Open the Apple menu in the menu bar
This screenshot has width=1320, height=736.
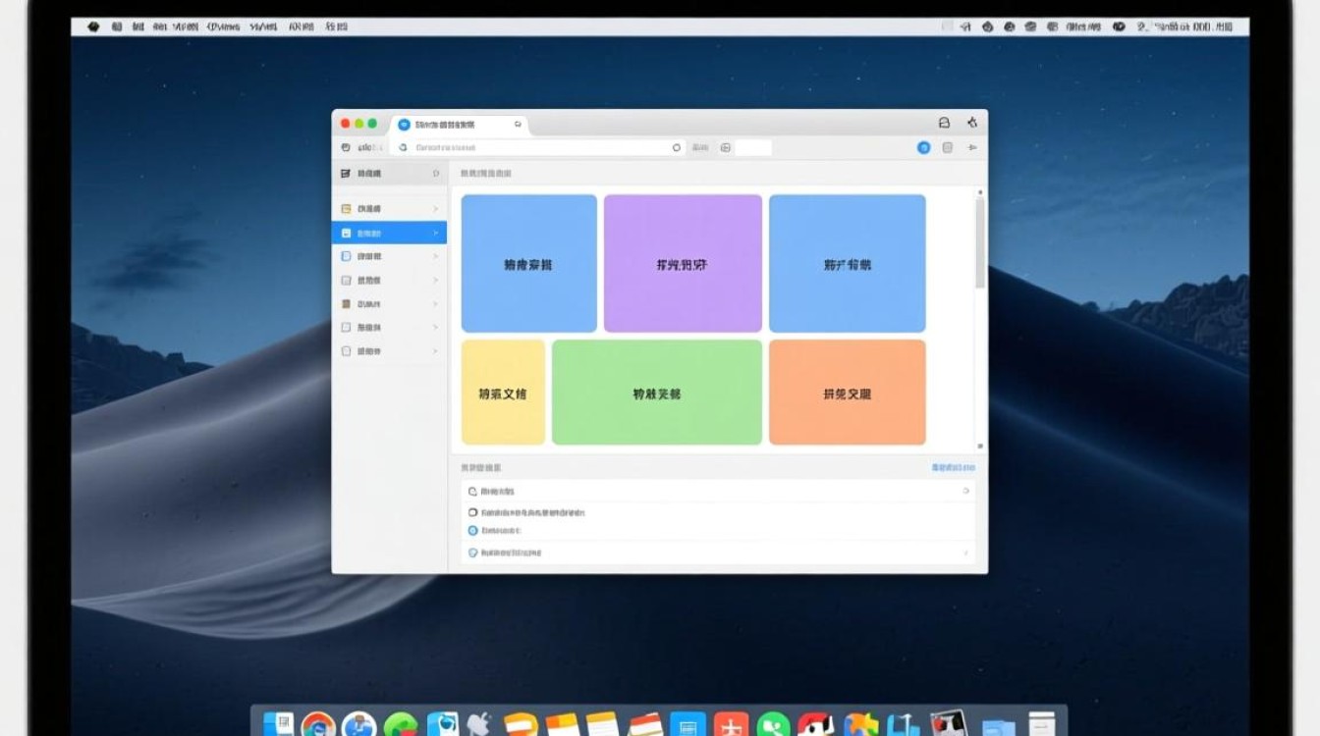(x=93, y=26)
